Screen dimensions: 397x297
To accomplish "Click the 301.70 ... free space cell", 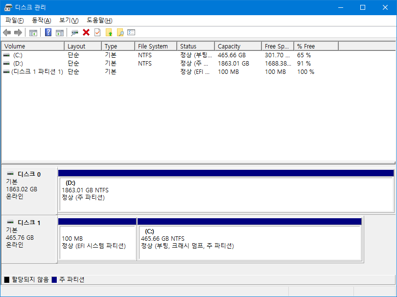I will pos(277,55).
